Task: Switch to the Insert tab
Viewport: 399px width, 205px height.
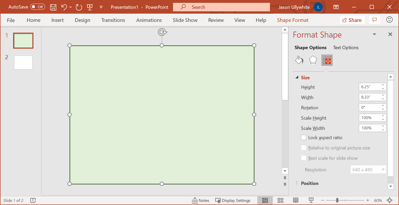Action: [58, 20]
